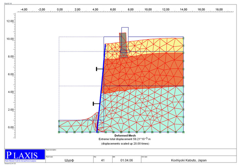
Task: Click "4,00" on the horizontal ruler
Action: [x=95, y=10]
